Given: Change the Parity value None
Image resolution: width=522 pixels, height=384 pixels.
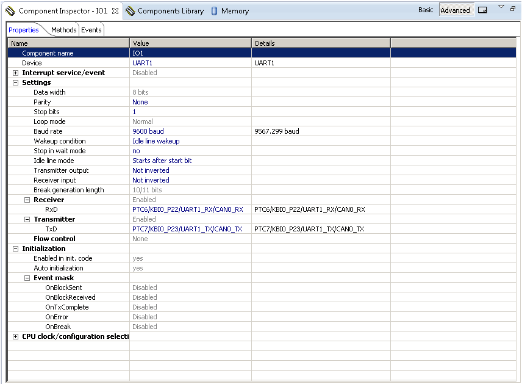Looking at the screenshot, I should pyautogui.click(x=190, y=102).
